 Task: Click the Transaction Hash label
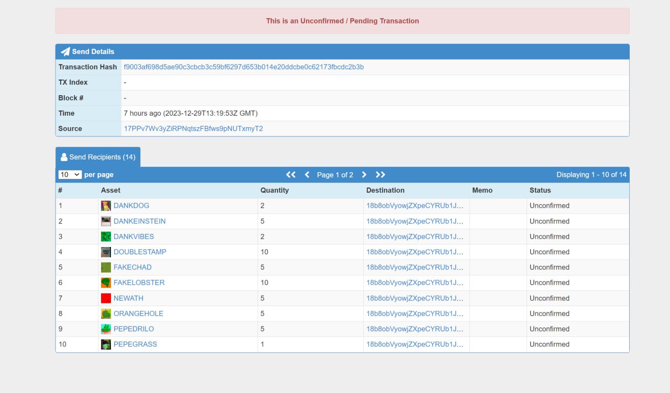tap(88, 67)
